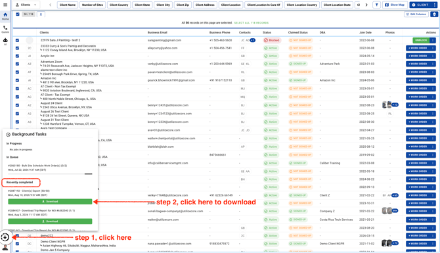
Task: Click DBA value Caliber Training
Action: click(330, 163)
